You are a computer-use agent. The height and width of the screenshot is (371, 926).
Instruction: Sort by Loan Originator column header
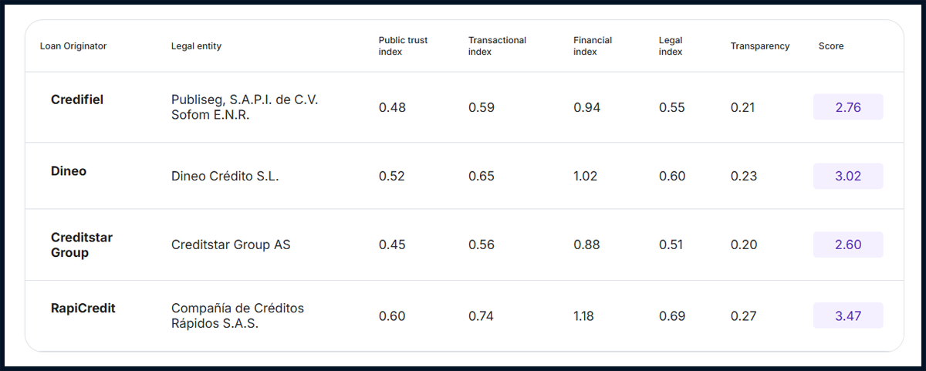73,46
